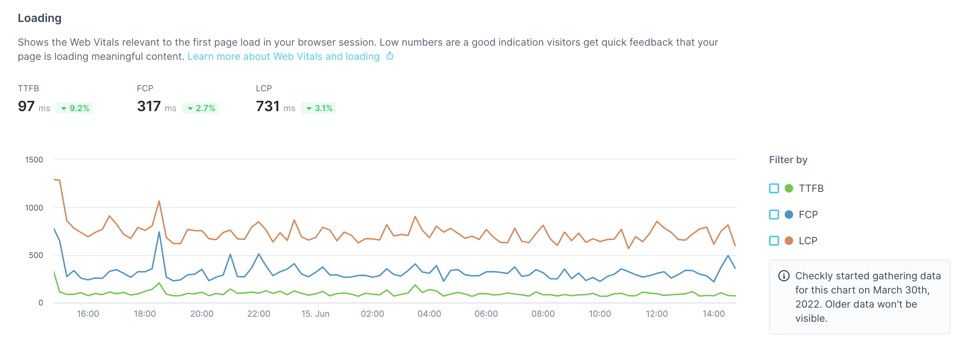Screen dimensions: 964x349
Task: Select the LCP metric label
Action: pyautogui.click(x=263, y=88)
